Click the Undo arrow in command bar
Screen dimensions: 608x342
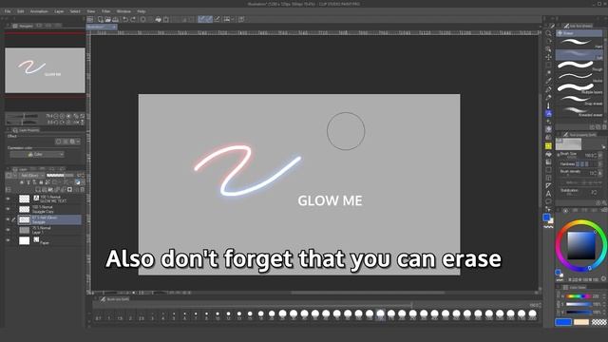coord(125,19)
